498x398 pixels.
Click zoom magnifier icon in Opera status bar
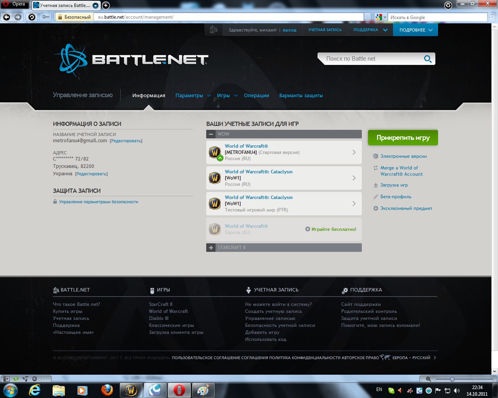coord(428,379)
